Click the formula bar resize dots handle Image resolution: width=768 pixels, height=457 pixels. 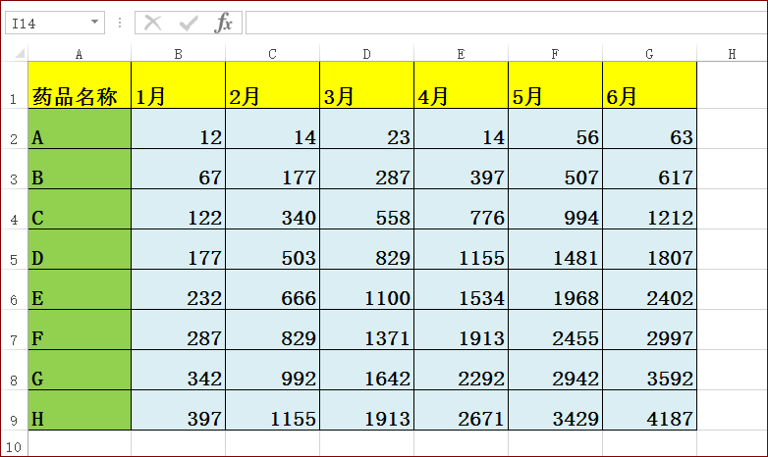(120, 23)
